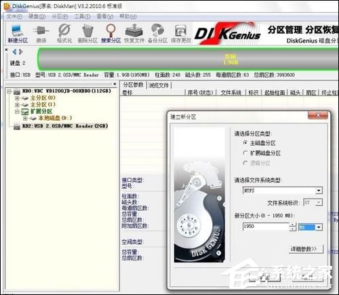
Task: Select 扩展分区 in the disk tree
Action: coord(41,111)
